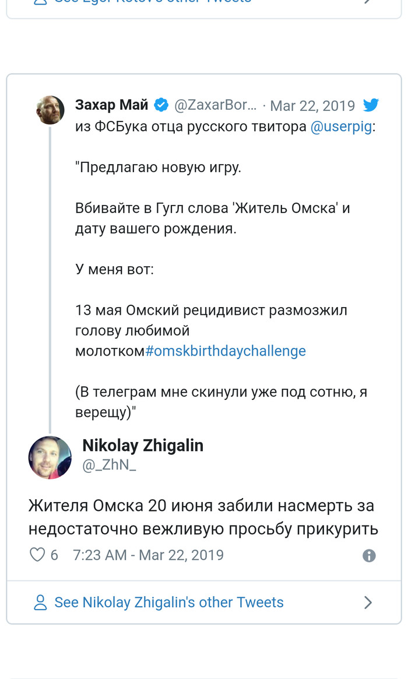This screenshot has width=408, height=679.
Task: Click the Захар Май display name
Action: [112, 105]
